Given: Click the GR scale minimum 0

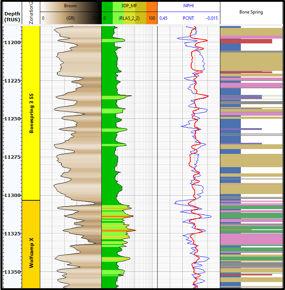Looking at the screenshot, I should [x=43, y=18].
